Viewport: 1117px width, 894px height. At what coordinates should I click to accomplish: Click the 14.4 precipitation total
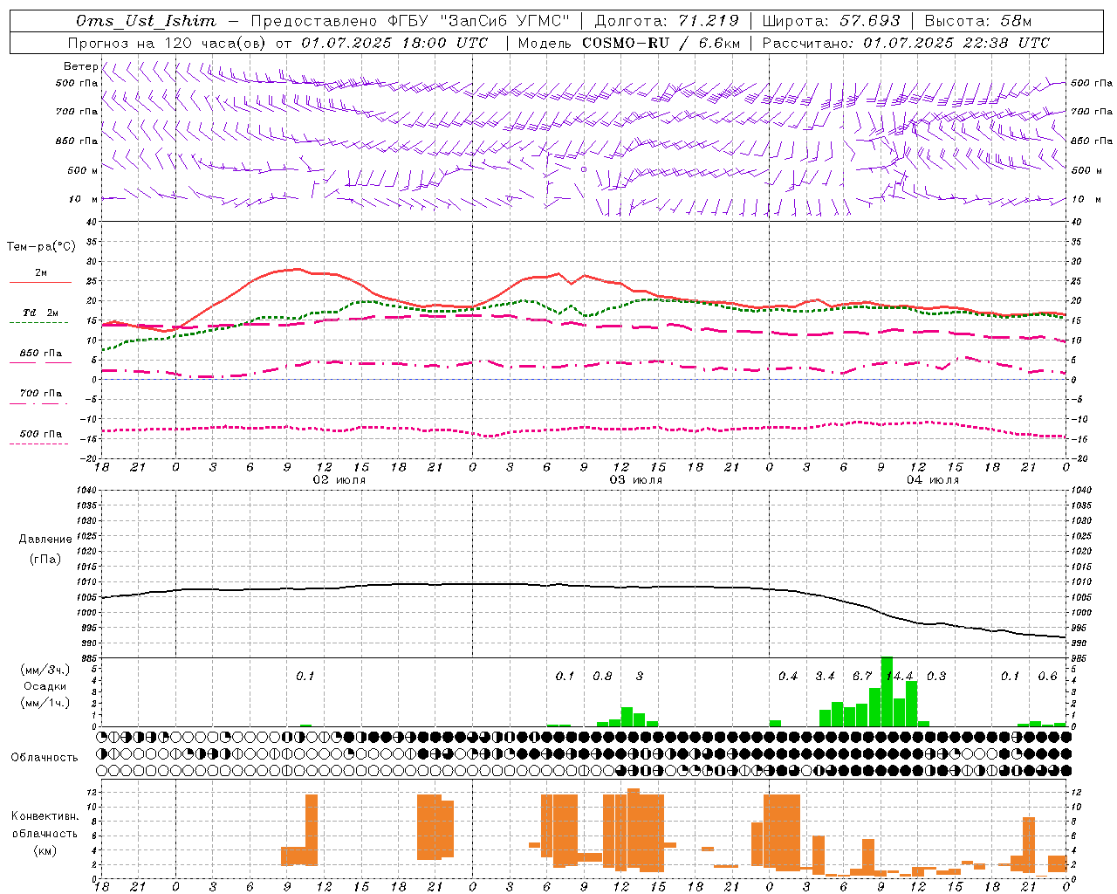click(900, 677)
